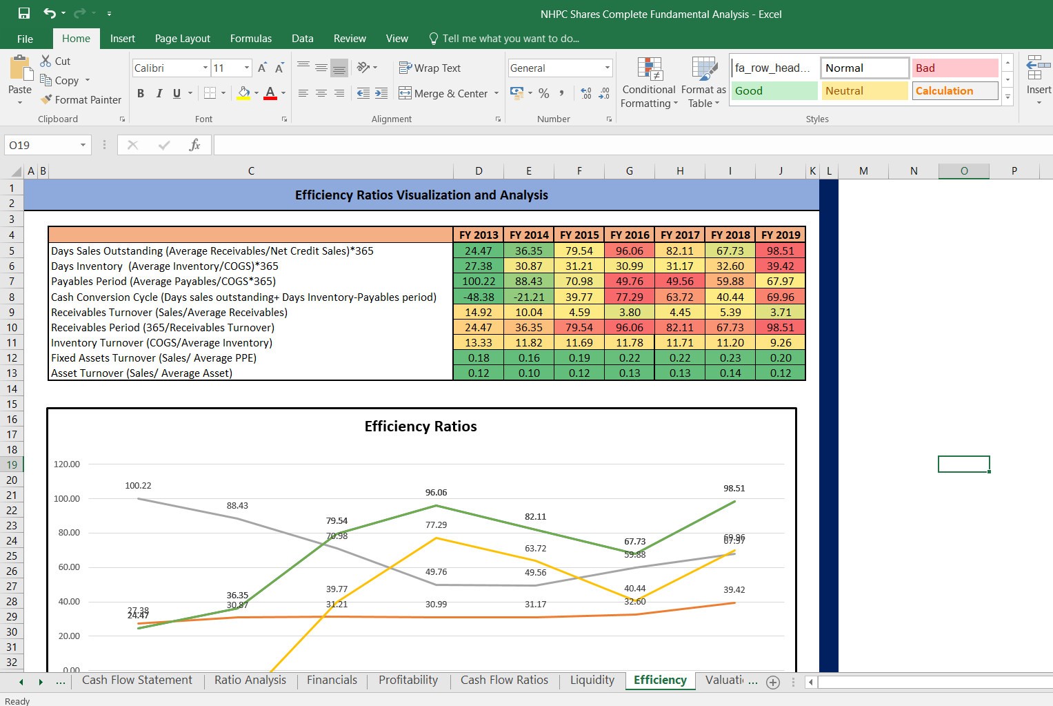Image resolution: width=1053 pixels, height=706 pixels.
Task: Open the Liquidity sheet tab
Action: click(592, 680)
